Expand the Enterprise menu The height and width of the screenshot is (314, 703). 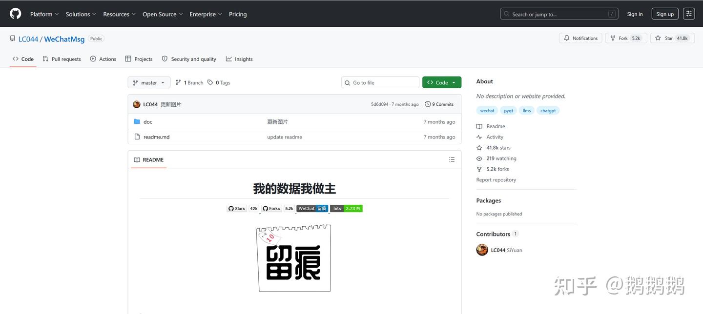206,14
